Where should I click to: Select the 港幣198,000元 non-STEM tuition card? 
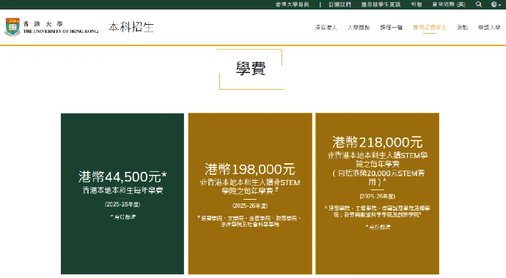[250, 194]
